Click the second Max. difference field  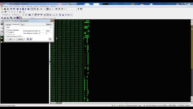49,33
